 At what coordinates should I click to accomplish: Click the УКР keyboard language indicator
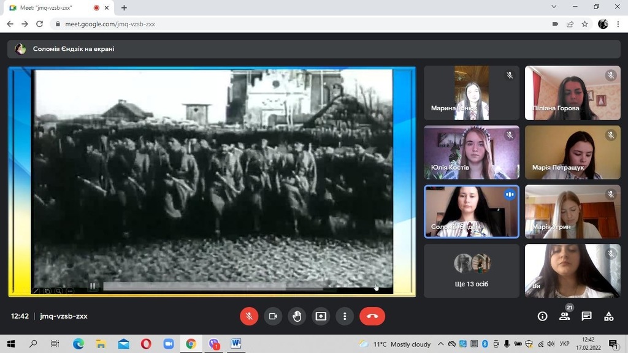(x=564, y=344)
